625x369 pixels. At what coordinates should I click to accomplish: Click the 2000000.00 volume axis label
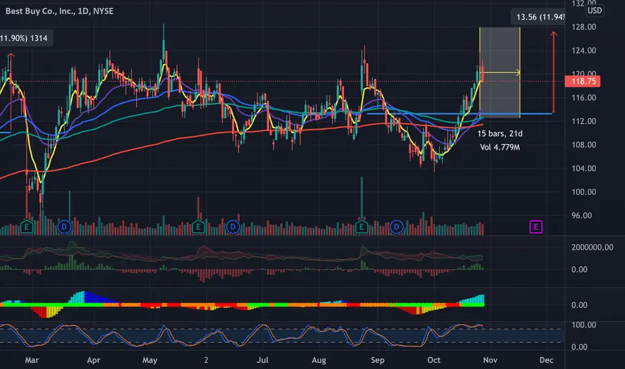point(592,248)
